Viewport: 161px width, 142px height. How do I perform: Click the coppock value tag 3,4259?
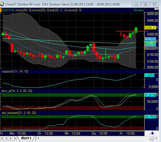click(x=149, y=75)
